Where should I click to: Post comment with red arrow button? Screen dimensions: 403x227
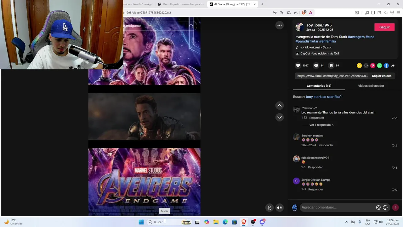[x=395, y=207]
